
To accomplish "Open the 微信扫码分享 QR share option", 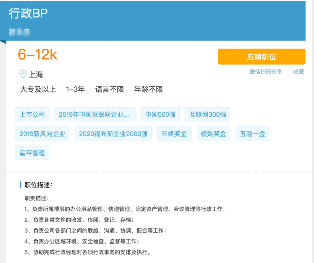I will click(x=267, y=71).
